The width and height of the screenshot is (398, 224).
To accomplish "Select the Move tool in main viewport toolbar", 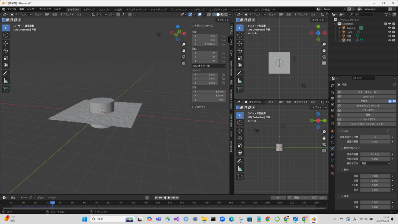I will 6,43.
